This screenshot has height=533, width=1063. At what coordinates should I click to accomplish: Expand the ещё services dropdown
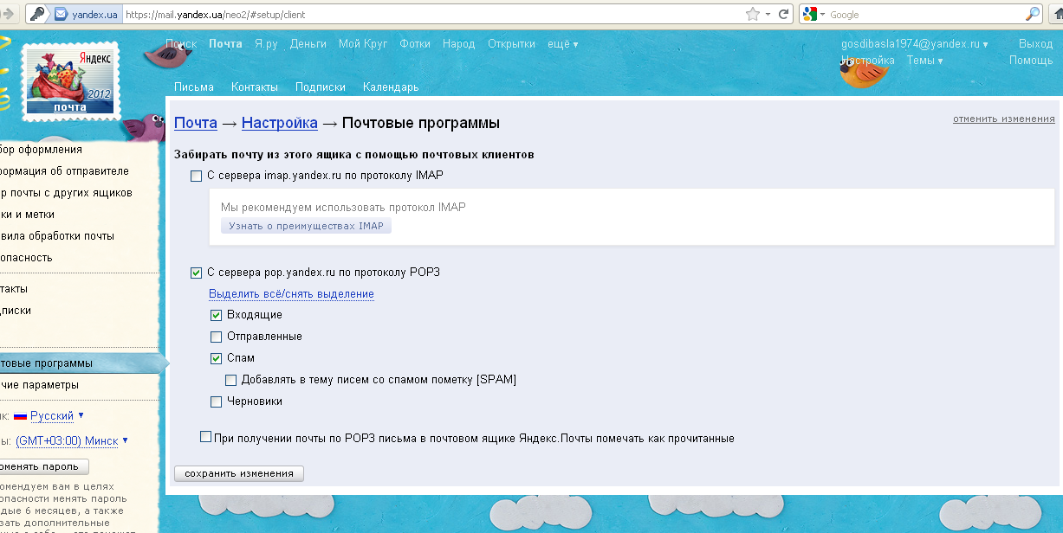click(563, 44)
